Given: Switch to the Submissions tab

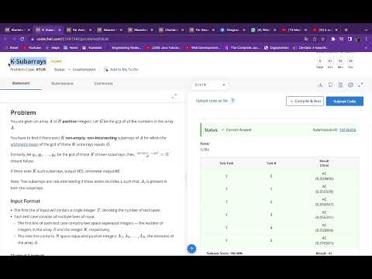Looking at the screenshot, I should click(x=62, y=84).
